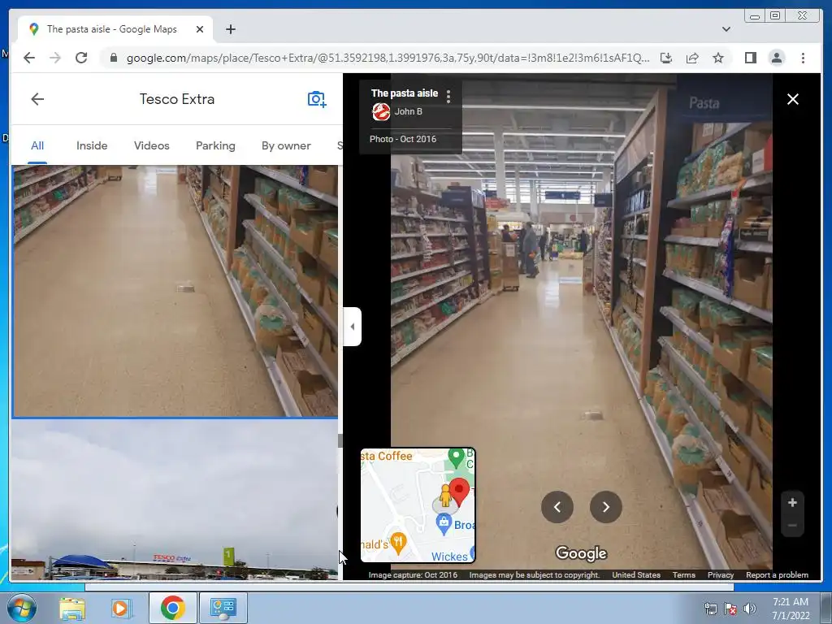The width and height of the screenshot is (832, 624).
Task: Switch to the Videos tab
Action: tap(152, 146)
